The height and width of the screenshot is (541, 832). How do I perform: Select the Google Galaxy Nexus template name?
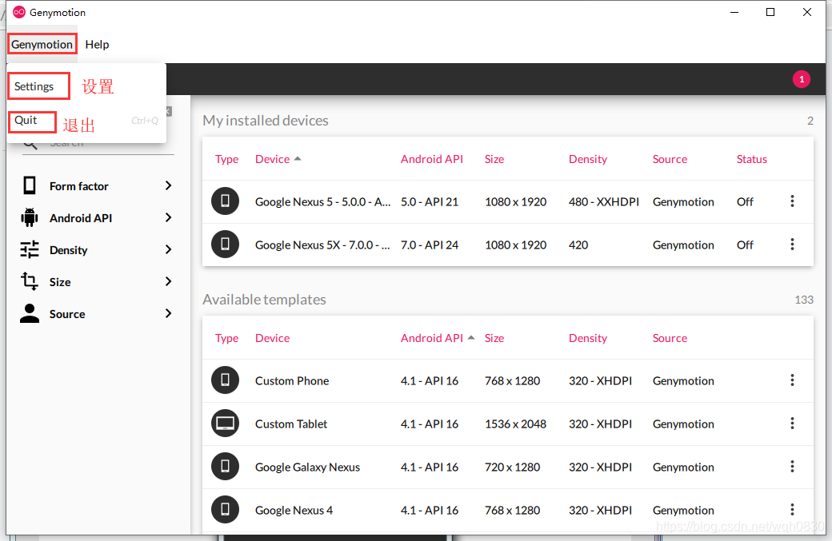coord(307,467)
